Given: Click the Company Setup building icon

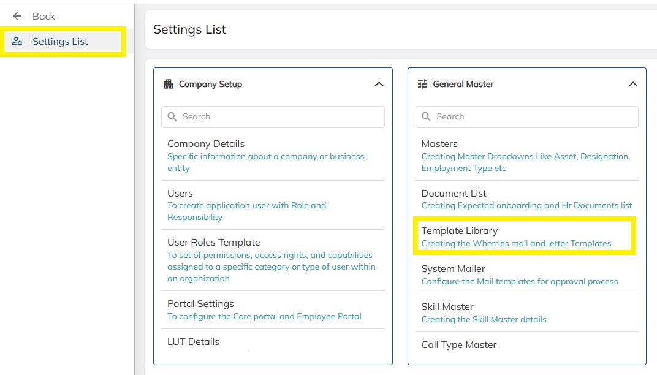Looking at the screenshot, I should pos(169,84).
